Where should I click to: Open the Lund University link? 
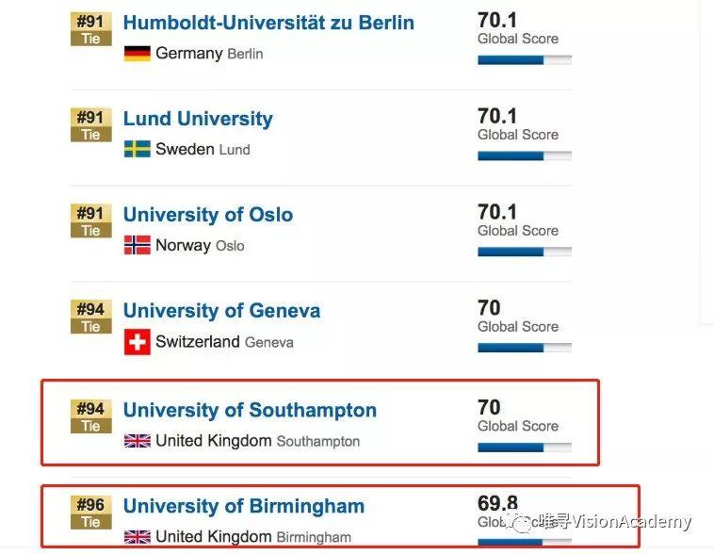coord(198,119)
